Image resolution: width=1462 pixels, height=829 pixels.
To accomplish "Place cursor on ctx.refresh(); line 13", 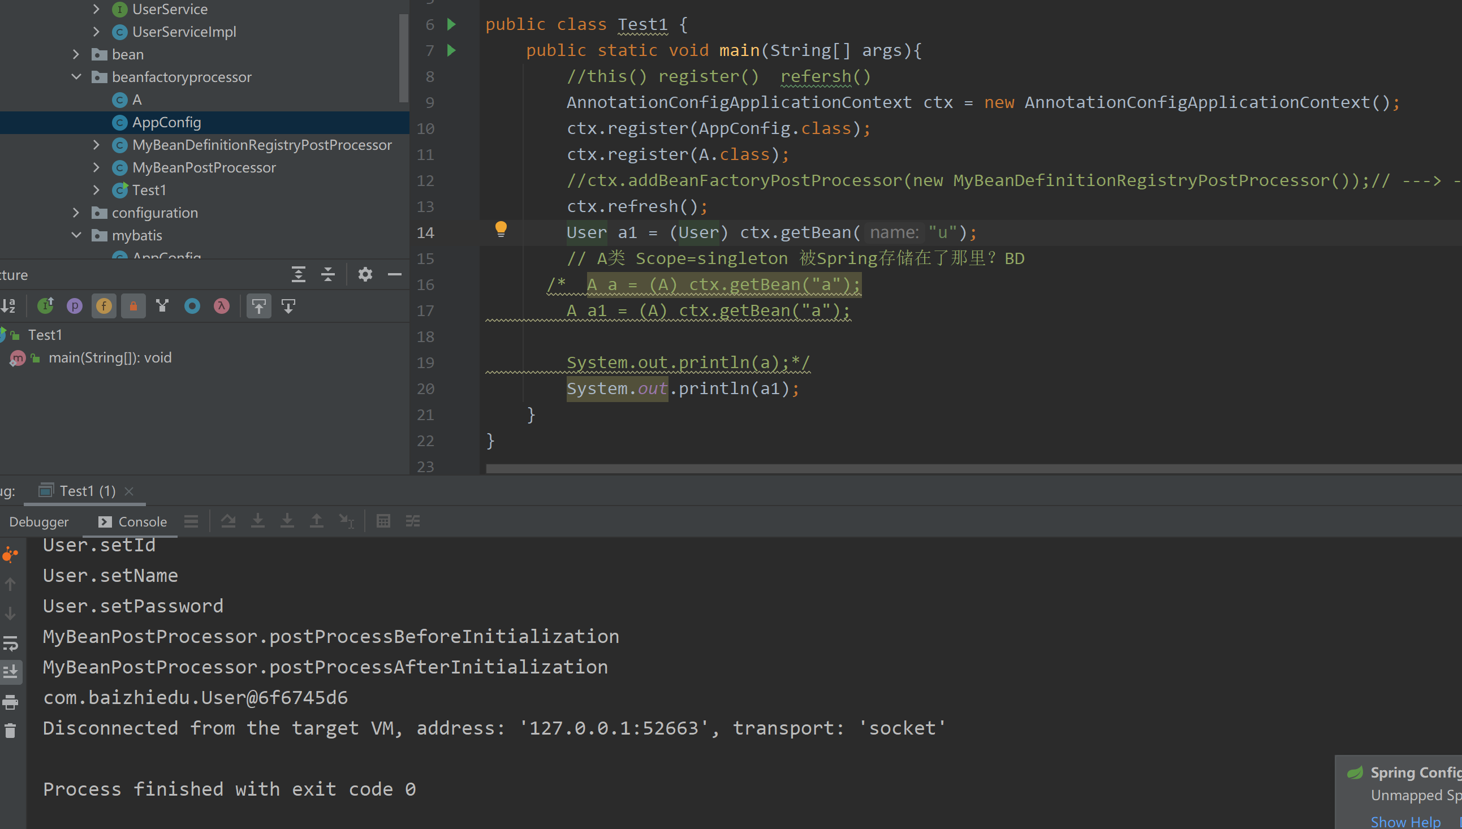I will click(637, 206).
